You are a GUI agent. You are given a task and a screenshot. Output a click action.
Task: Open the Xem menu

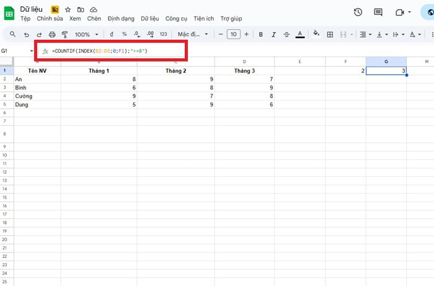[75, 19]
